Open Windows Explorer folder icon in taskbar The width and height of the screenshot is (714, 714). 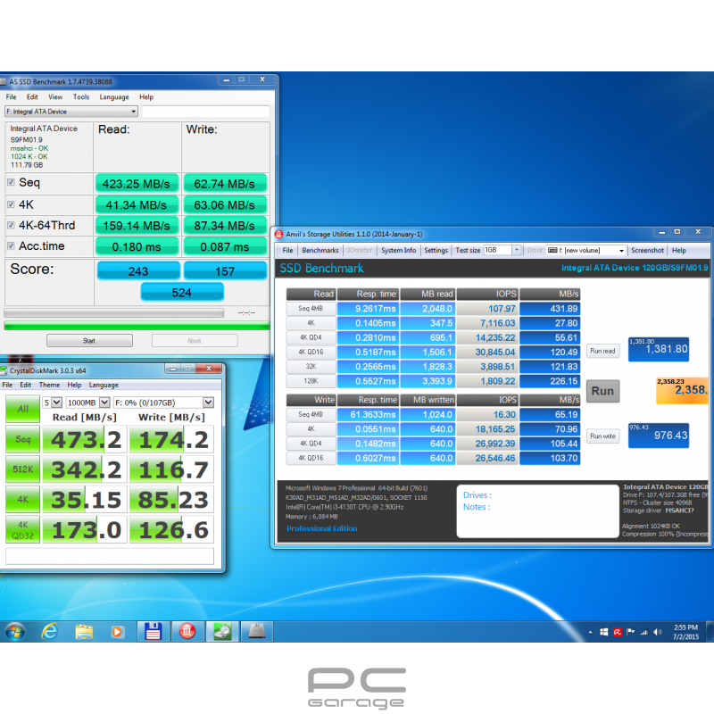(x=84, y=632)
